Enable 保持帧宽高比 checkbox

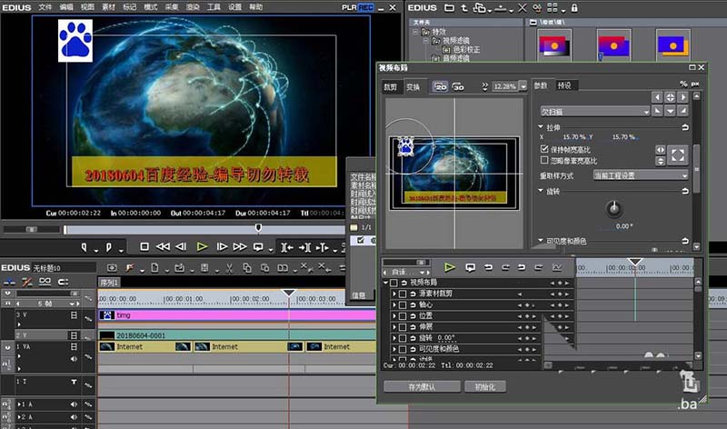coord(544,149)
